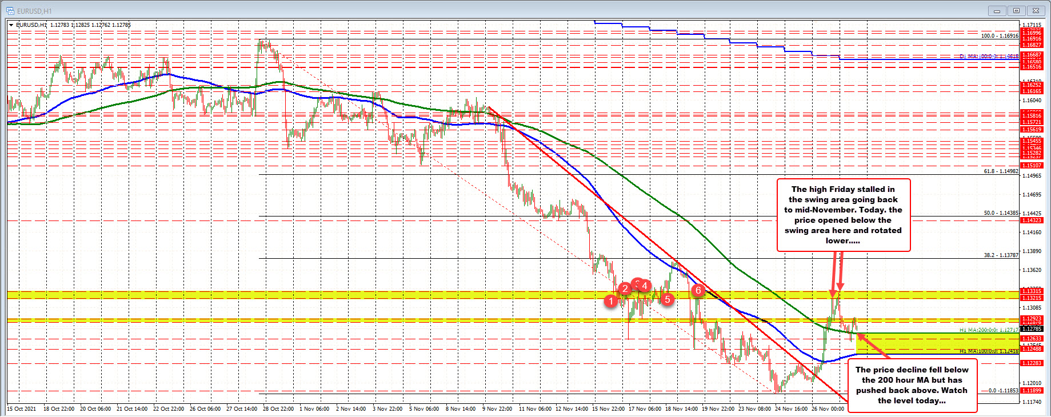This screenshot has width=1051, height=417.
Task: Open the chart dropdown triangle beside EURUSD,H1
Action: click(x=11, y=25)
